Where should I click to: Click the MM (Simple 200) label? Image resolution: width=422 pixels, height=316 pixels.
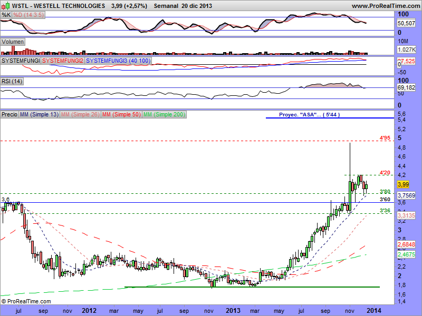click(164, 114)
